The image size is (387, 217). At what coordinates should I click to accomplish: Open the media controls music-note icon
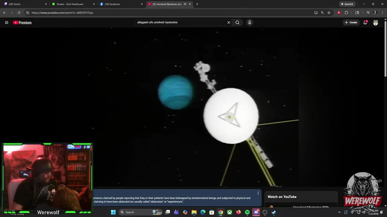pos(368,13)
